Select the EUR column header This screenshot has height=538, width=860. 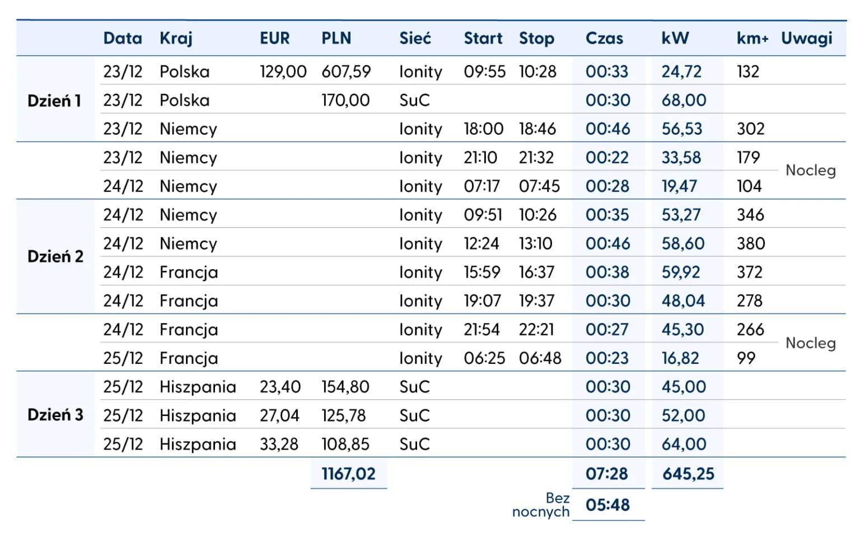(274, 38)
